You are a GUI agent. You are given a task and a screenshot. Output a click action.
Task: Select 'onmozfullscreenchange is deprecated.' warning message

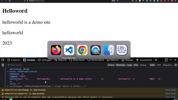coord(25,90)
